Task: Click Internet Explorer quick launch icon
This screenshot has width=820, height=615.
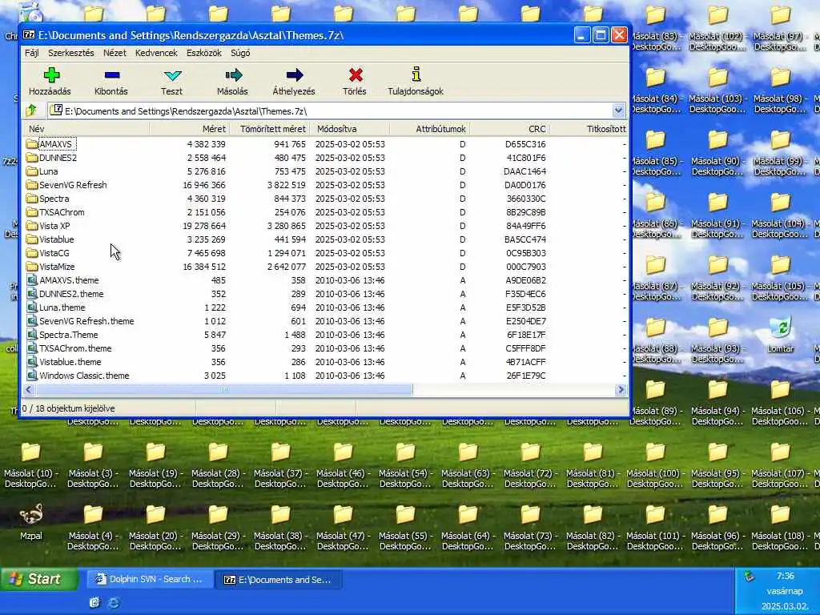Action: click(x=114, y=603)
